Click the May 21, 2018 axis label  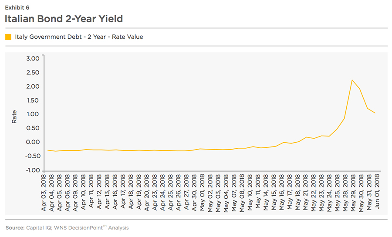coord(305,192)
